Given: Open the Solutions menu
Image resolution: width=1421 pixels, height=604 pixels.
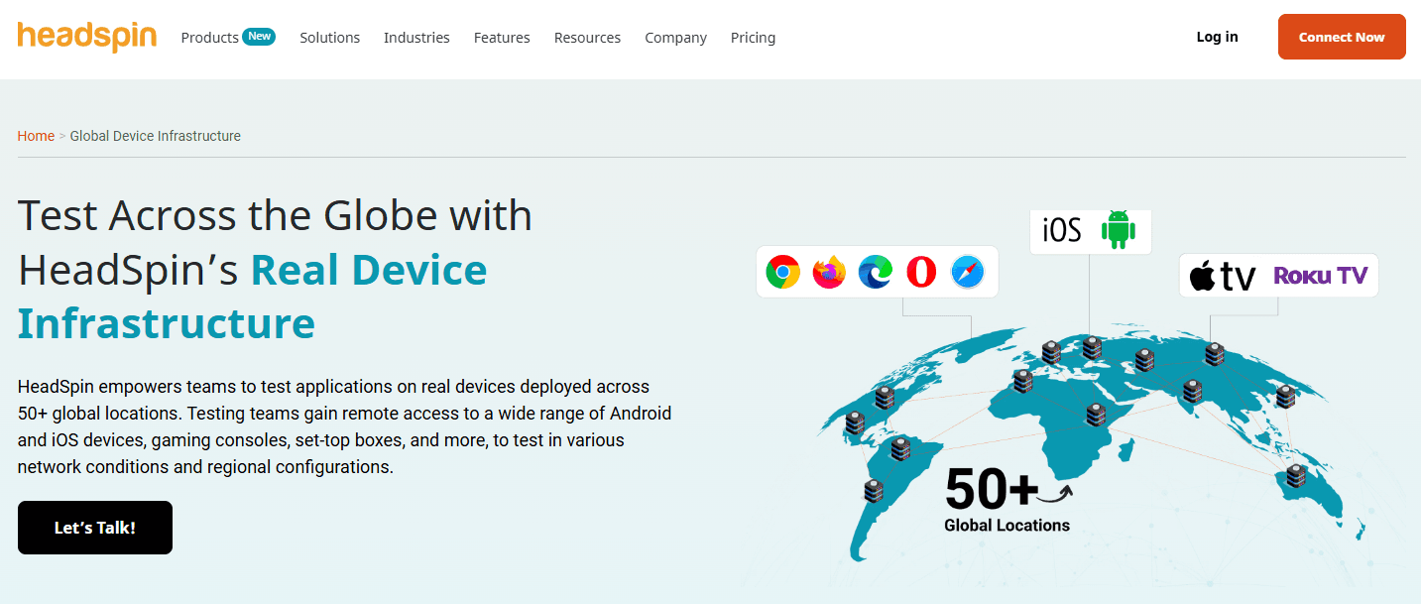Looking at the screenshot, I should coord(330,38).
